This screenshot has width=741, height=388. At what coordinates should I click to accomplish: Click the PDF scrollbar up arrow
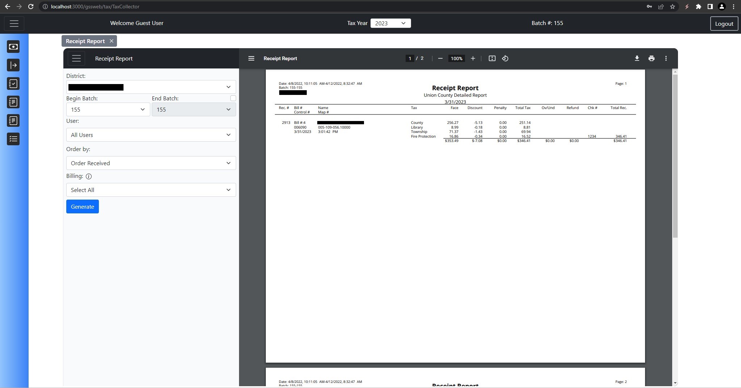click(675, 72)
